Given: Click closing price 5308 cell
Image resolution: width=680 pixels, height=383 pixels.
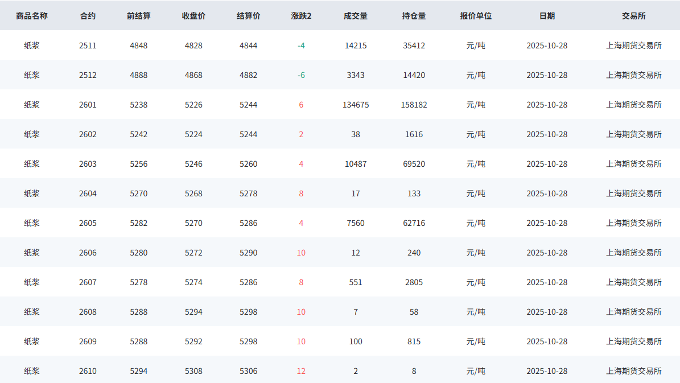Looking at the screenshot, I should click(193, 371).
